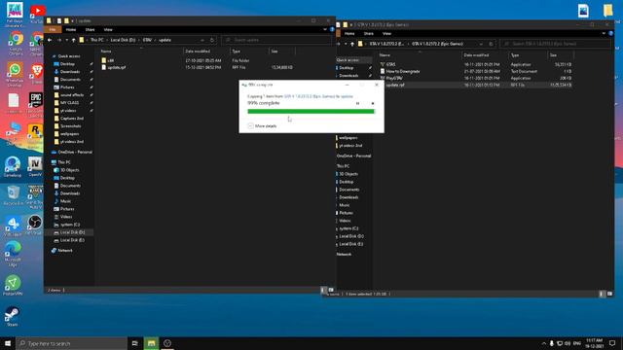This screenshot has width=623, height=350.
Task: Open Help in the update window
Action: pos(332,30)
